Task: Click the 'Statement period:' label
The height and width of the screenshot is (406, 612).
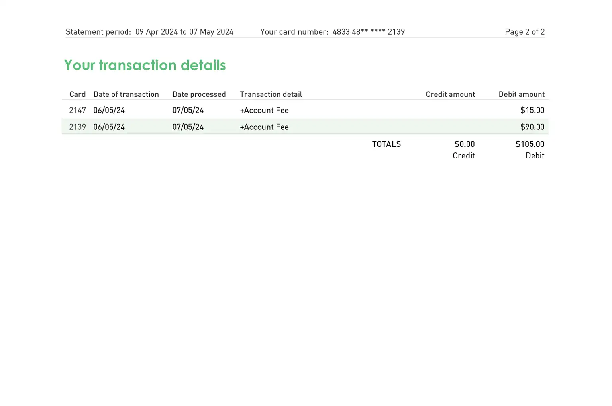Action: pyautogui.click(x=98, y=32)
